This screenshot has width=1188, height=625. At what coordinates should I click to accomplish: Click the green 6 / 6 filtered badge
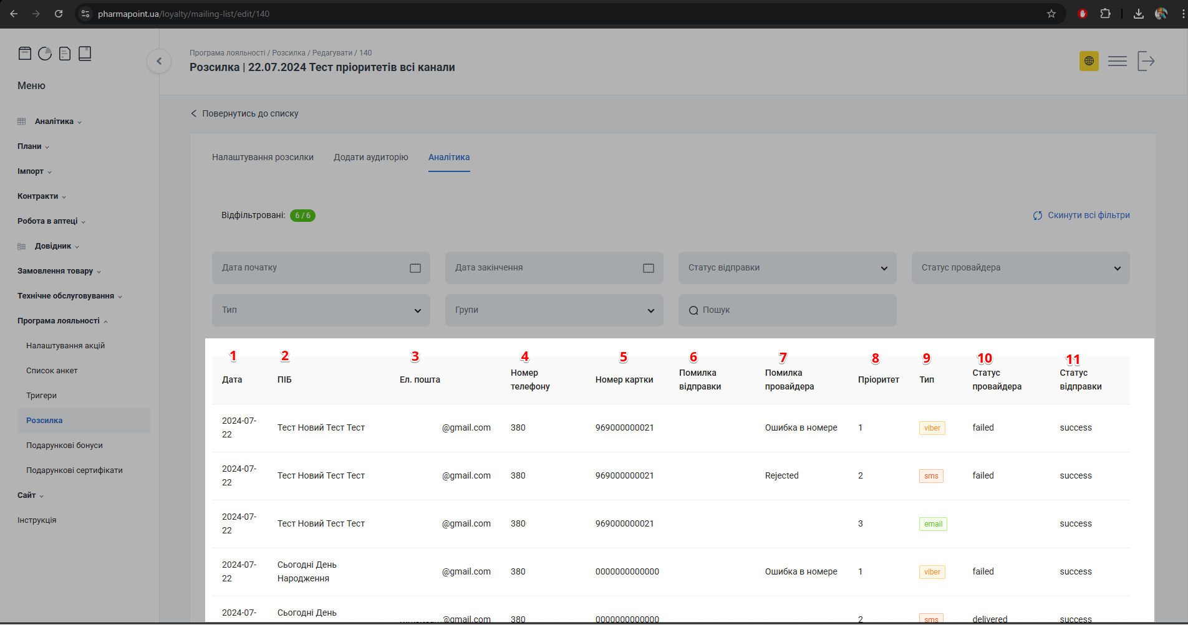[302, 216]
